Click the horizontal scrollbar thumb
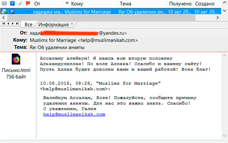228x143 pixels. 101,18
